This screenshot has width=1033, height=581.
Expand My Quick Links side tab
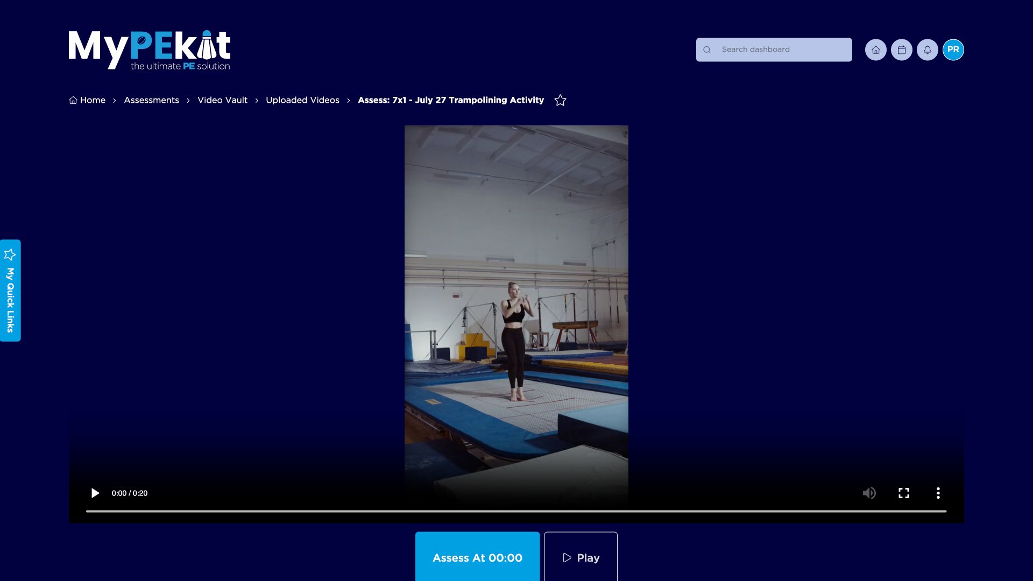(10, 290)
